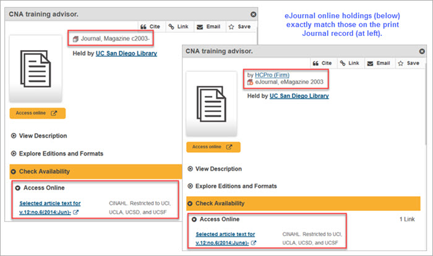Click Access online button in left panel
433x256 pixels.
click(x=38, y=113)
